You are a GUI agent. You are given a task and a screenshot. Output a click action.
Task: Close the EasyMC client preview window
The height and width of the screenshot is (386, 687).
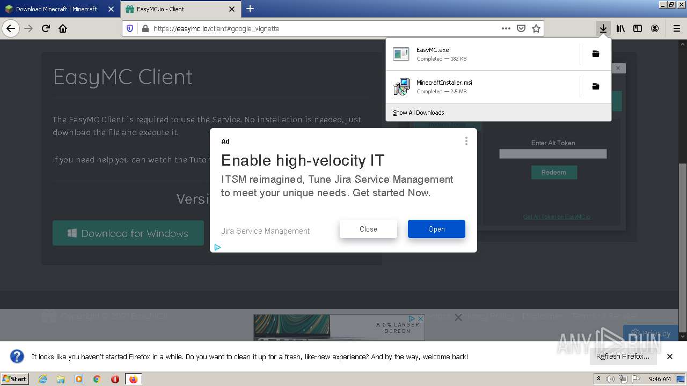[x=618, y=68]
